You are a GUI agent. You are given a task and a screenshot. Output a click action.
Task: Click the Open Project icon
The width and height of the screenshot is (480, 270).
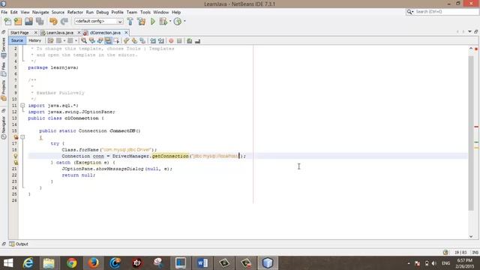click(x=28, y=22)
